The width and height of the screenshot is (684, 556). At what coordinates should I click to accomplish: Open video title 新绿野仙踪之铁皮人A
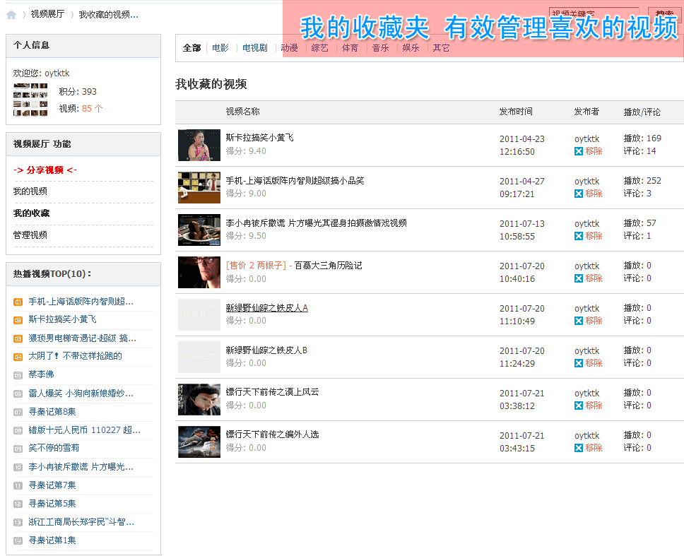(x=267, y=308)
